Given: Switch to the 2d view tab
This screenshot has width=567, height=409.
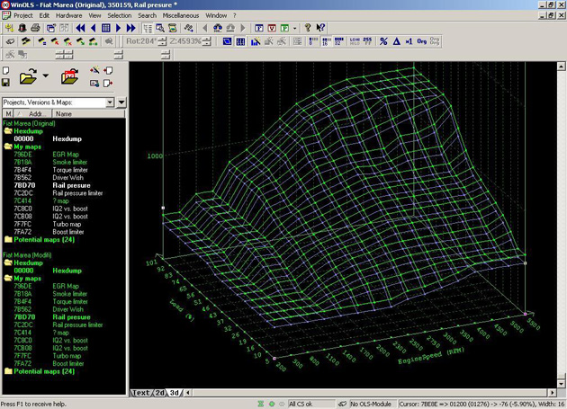Looking at the screenshot, I should (x=161, y=393).
